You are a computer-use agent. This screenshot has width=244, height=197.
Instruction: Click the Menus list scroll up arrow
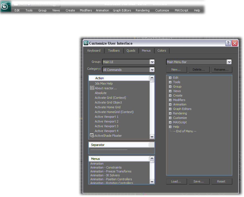point(152,158)
